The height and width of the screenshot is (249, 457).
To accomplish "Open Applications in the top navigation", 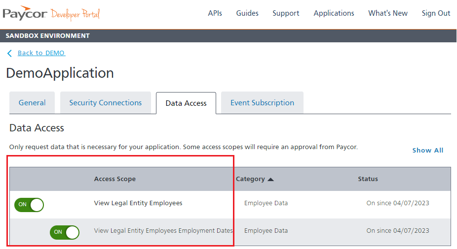I will (334, 13).
